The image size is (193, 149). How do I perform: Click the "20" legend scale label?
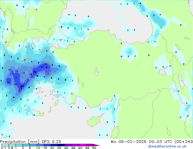tap(52, 148)
